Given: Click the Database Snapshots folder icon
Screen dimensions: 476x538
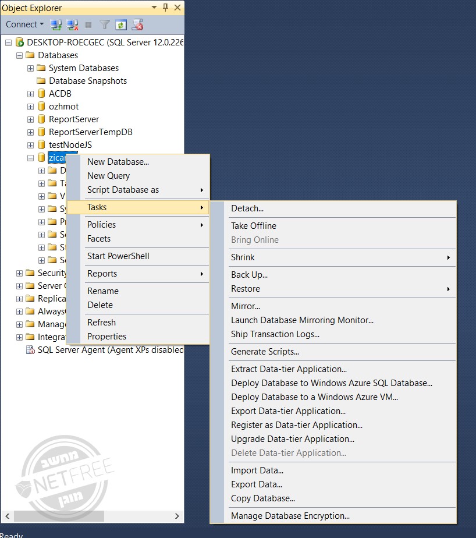Looking at the screenshot, I should tap(41, 80).
